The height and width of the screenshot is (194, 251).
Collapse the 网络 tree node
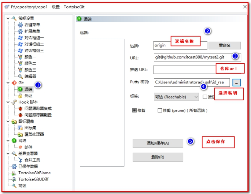pos(8,141)
